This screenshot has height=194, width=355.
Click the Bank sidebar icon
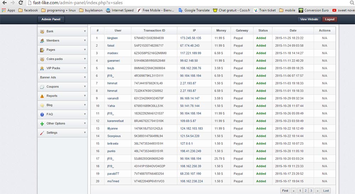click(x=42, y=32)
